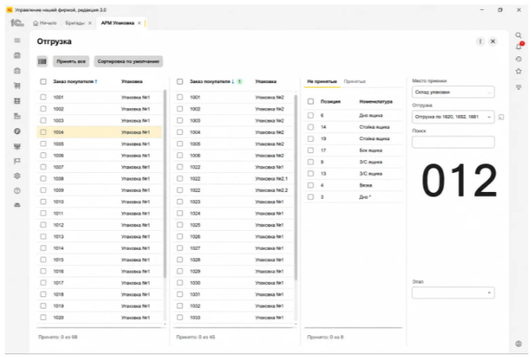Open the search magnifier icon
Viewport: 531px width, 358px height.
tap(519, 35)
